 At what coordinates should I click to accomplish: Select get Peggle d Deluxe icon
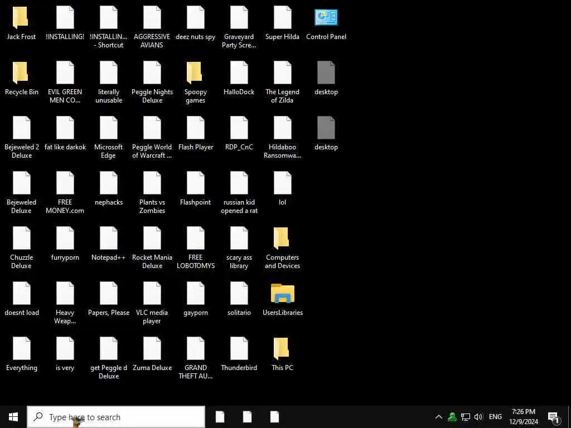[x=109, y=348]
